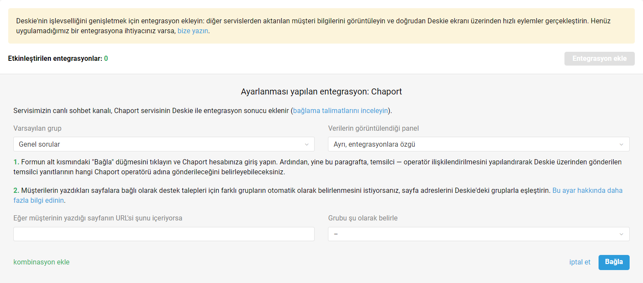The image size is (643, 283).
Task: Click the "Grubu şu olarak belirle" label
Action: [x=363, y=218]
